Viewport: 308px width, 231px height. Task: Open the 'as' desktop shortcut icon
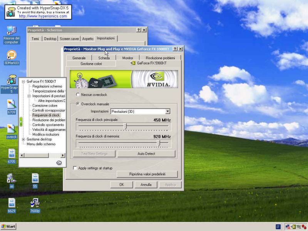(x=12, y=181)
